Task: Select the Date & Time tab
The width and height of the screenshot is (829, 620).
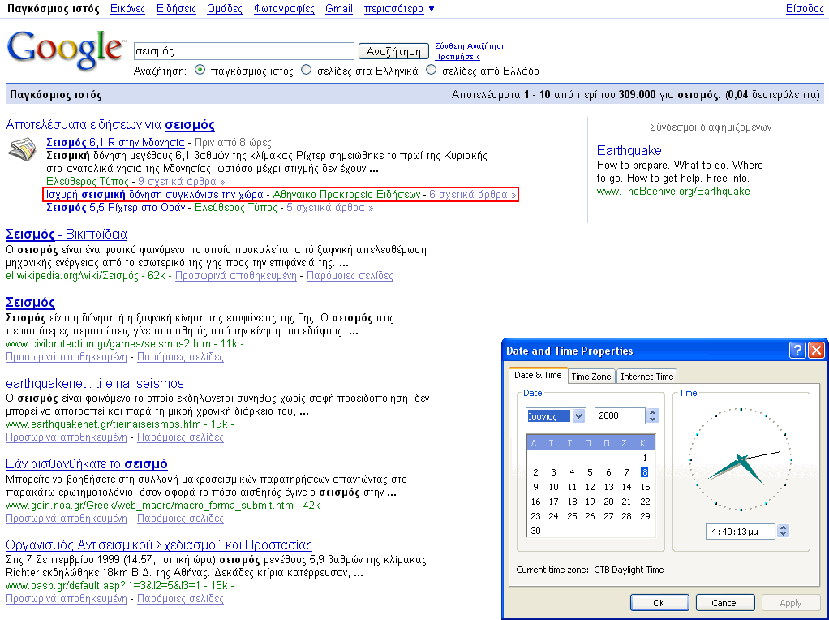Action: point(538,375)
